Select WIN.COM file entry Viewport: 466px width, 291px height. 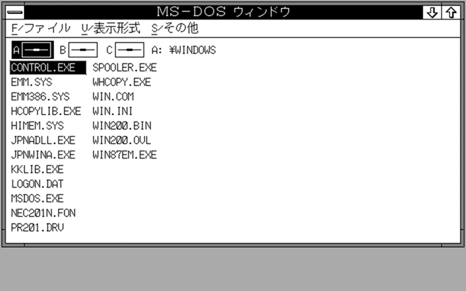113,97
